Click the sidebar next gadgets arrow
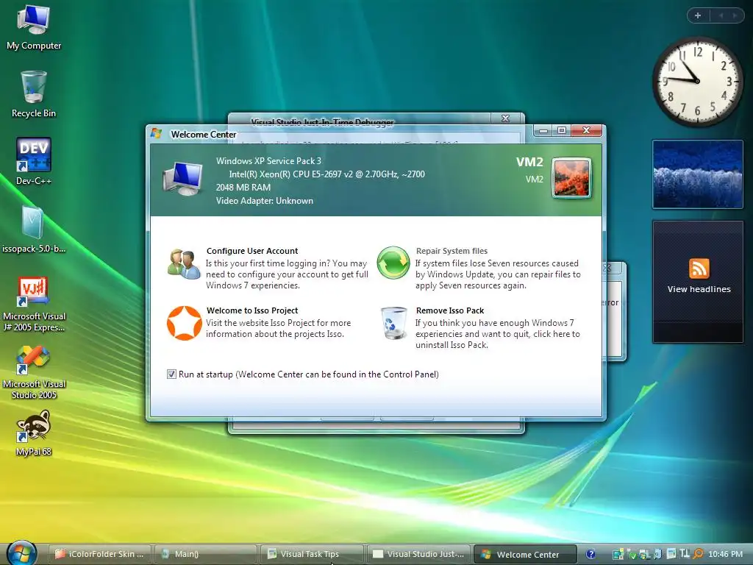 [x=735, y=15]
